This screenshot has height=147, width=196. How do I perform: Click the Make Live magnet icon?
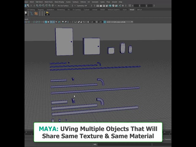point(53,6)
